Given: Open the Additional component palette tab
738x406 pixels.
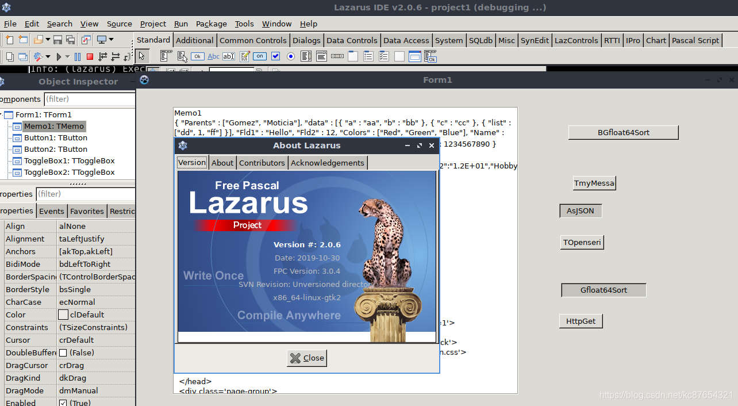Looking at the screenshot, I should [x=194, y=40].
